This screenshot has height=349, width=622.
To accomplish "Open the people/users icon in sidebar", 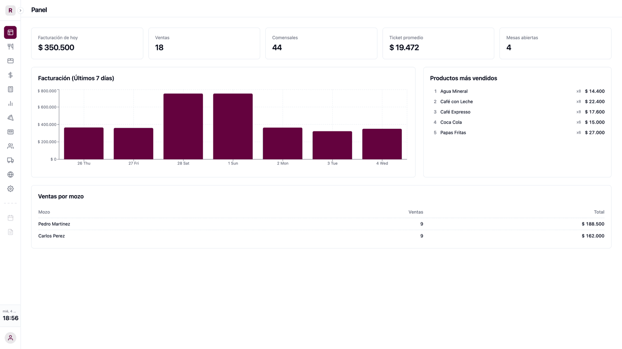I will 10,146.
